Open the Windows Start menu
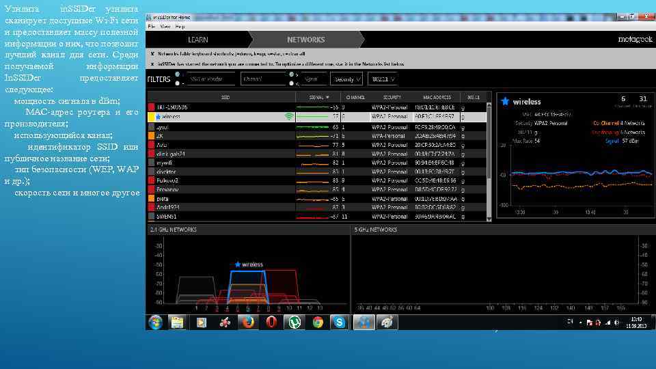Viewport: 656px width, 369px height. click(x=156, y=323)
